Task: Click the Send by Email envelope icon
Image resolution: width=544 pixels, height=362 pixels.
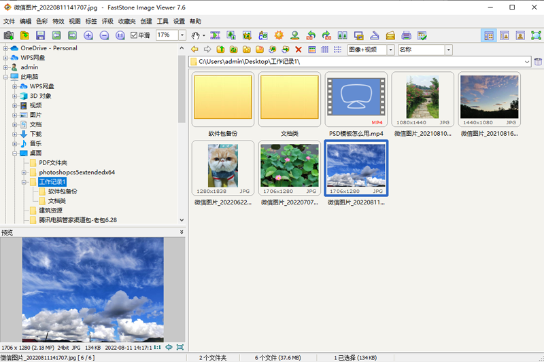Action: pyautogui.click(x=390, y=35)
